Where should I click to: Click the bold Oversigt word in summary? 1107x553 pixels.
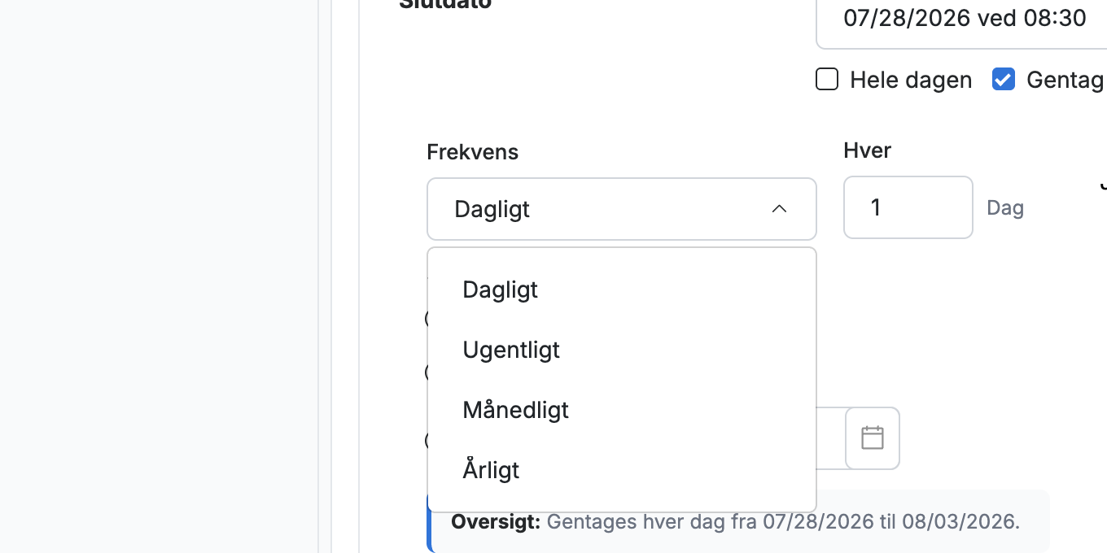(x=496, y=522)
